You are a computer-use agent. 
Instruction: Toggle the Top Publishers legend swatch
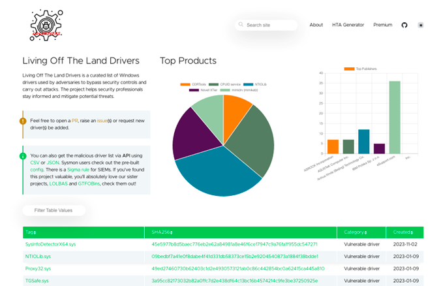[x=349, y=69]
